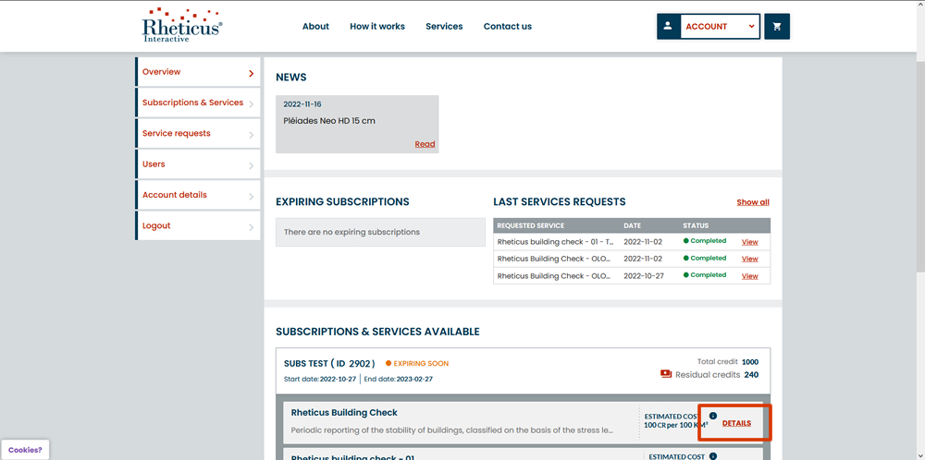Open How it works page
Image resolution: width=925 pixels, height=460 pixels.
[x=377, y=27]
